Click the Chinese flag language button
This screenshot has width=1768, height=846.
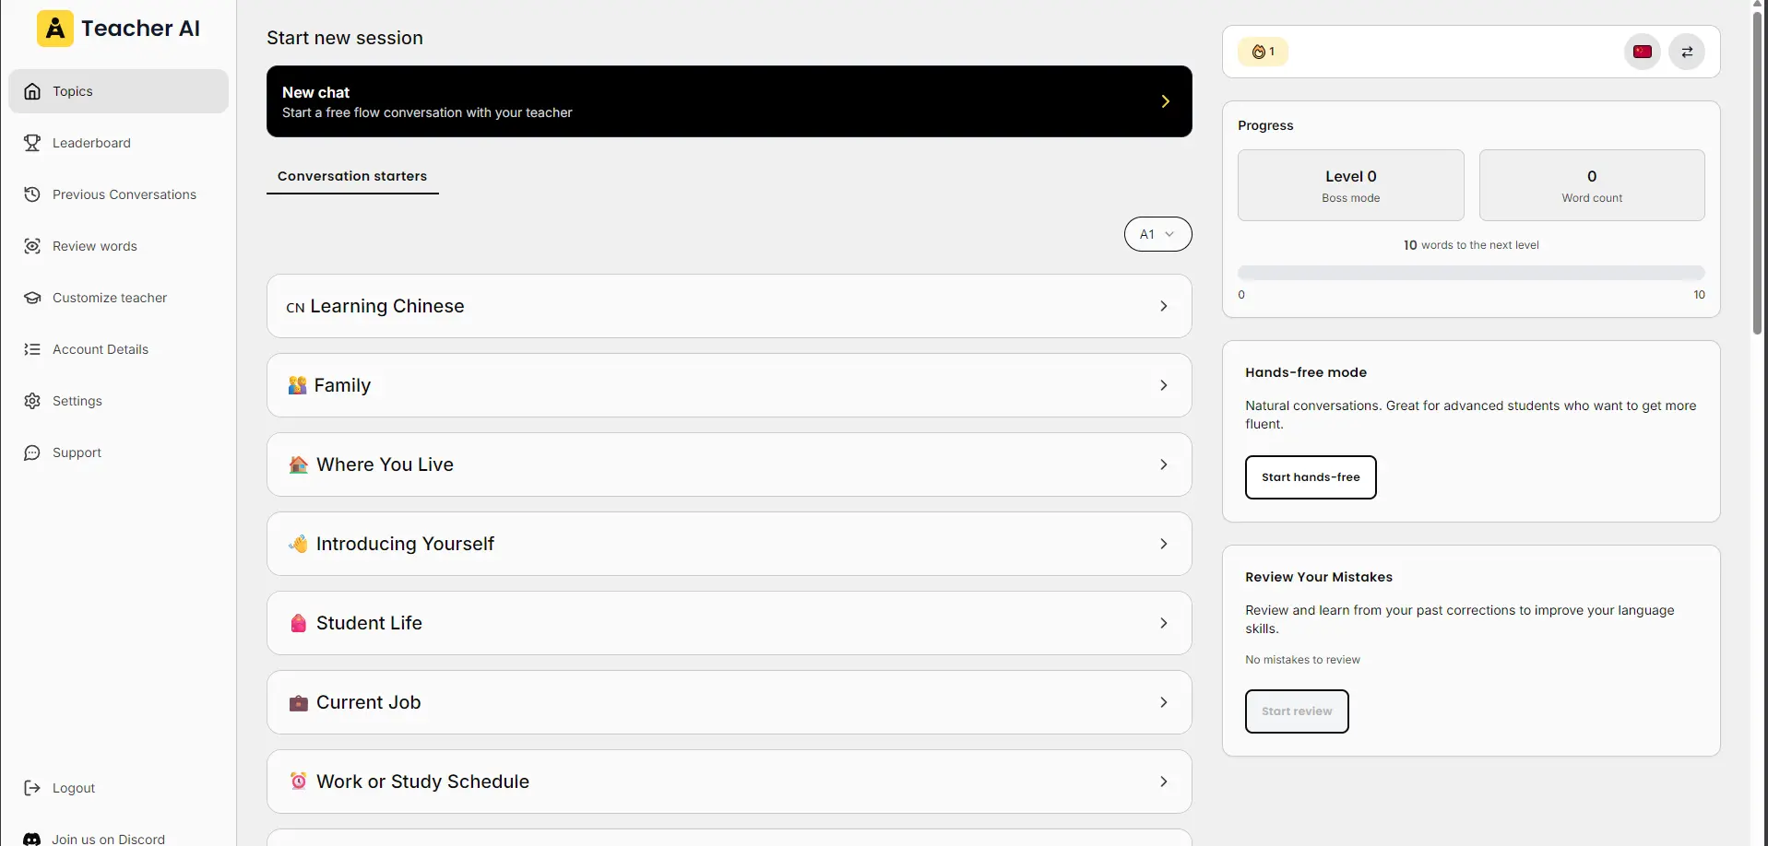pos(1643,52)
